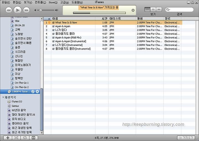
Task: Select the 노래방 playlist
Action: (17, 34)
